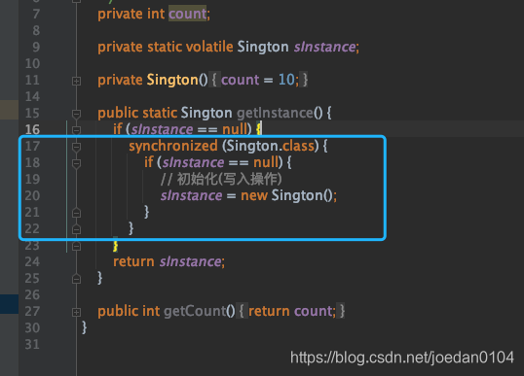Click the fold end marker on line 21
Screen dimensions: 524x376
[76, 213]
